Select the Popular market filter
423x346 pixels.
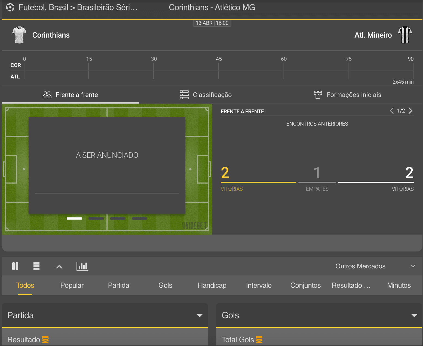click(x=72, y=285)
